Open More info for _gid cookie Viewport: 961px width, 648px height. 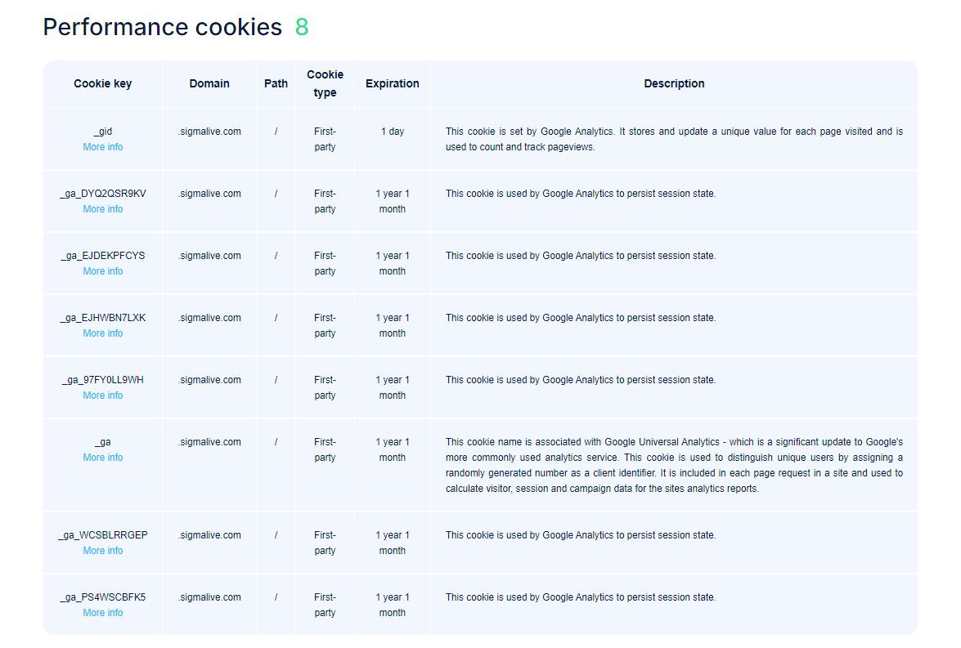102,147
